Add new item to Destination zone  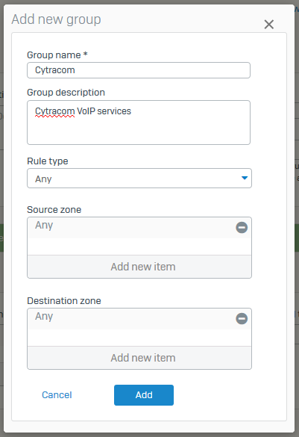[x=139, y=358]
